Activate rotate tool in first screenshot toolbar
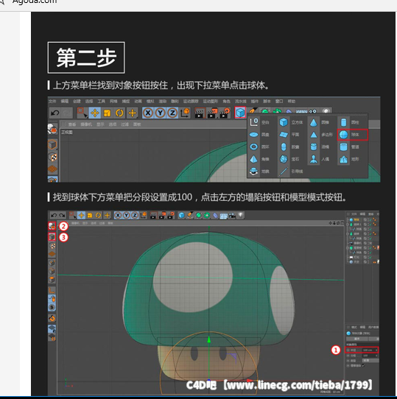Image resolution: width=397 pixels, height=399 pixels. [119, 113]
